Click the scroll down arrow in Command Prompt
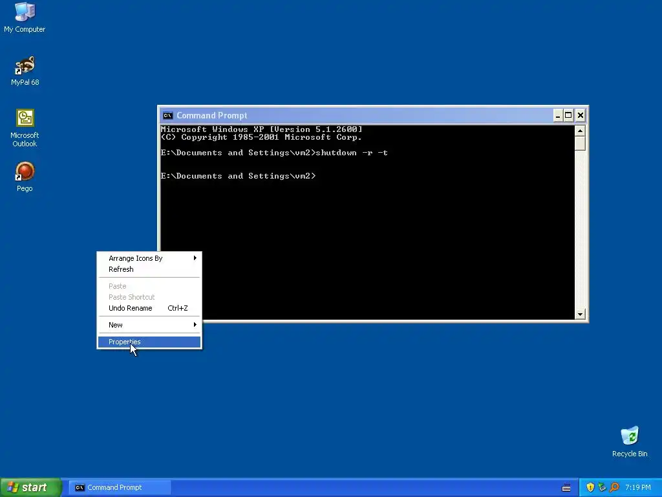Screen dimensions: 662x497 (580, 314)
